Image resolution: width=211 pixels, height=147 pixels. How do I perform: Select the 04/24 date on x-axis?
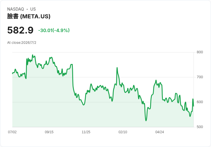160,132
